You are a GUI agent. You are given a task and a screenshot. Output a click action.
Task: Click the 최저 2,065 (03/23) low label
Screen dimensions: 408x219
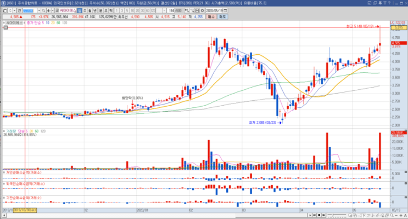[262, 123]
